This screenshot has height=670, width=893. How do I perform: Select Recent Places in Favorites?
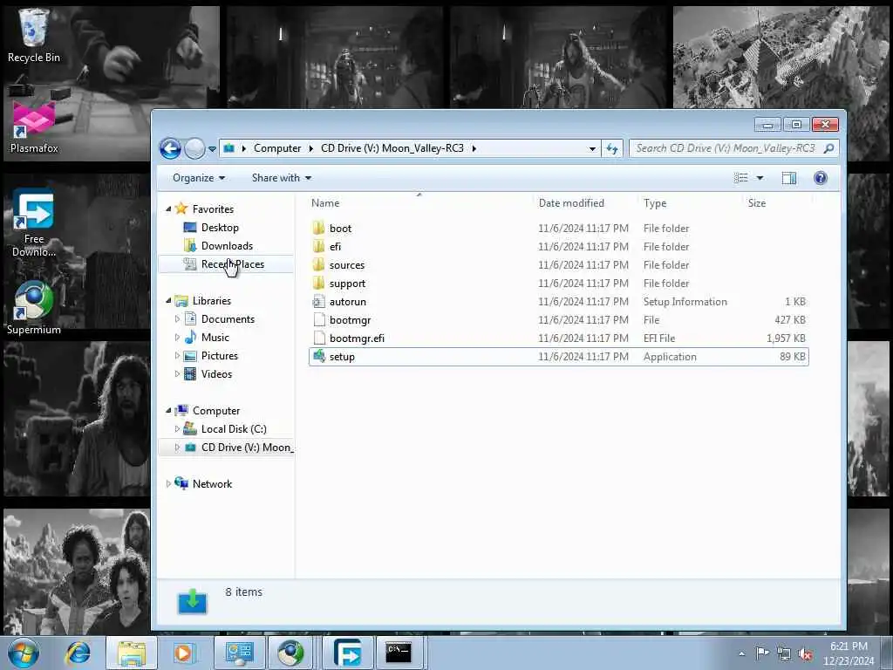[232, 263]
